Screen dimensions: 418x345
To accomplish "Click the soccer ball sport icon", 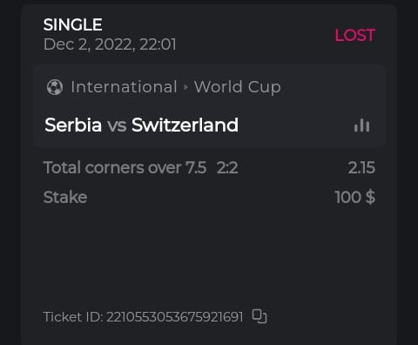I will pyautogui.click(x=55, y=87).
